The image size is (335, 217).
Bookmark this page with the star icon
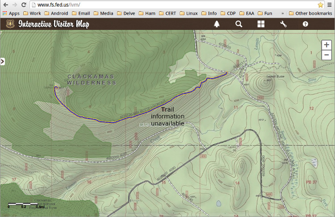click(x=320, y=5)
